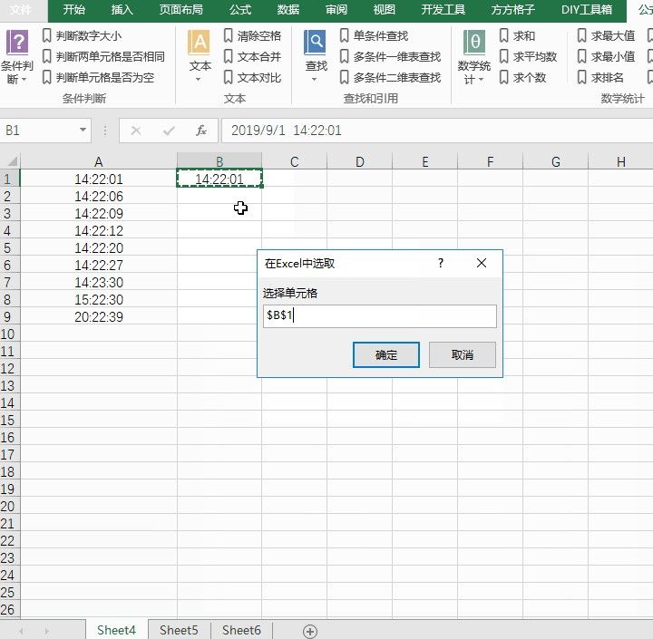Switch to the 视图 ribbon tab
Screen dimensions: 653x639
coord(384,10)
